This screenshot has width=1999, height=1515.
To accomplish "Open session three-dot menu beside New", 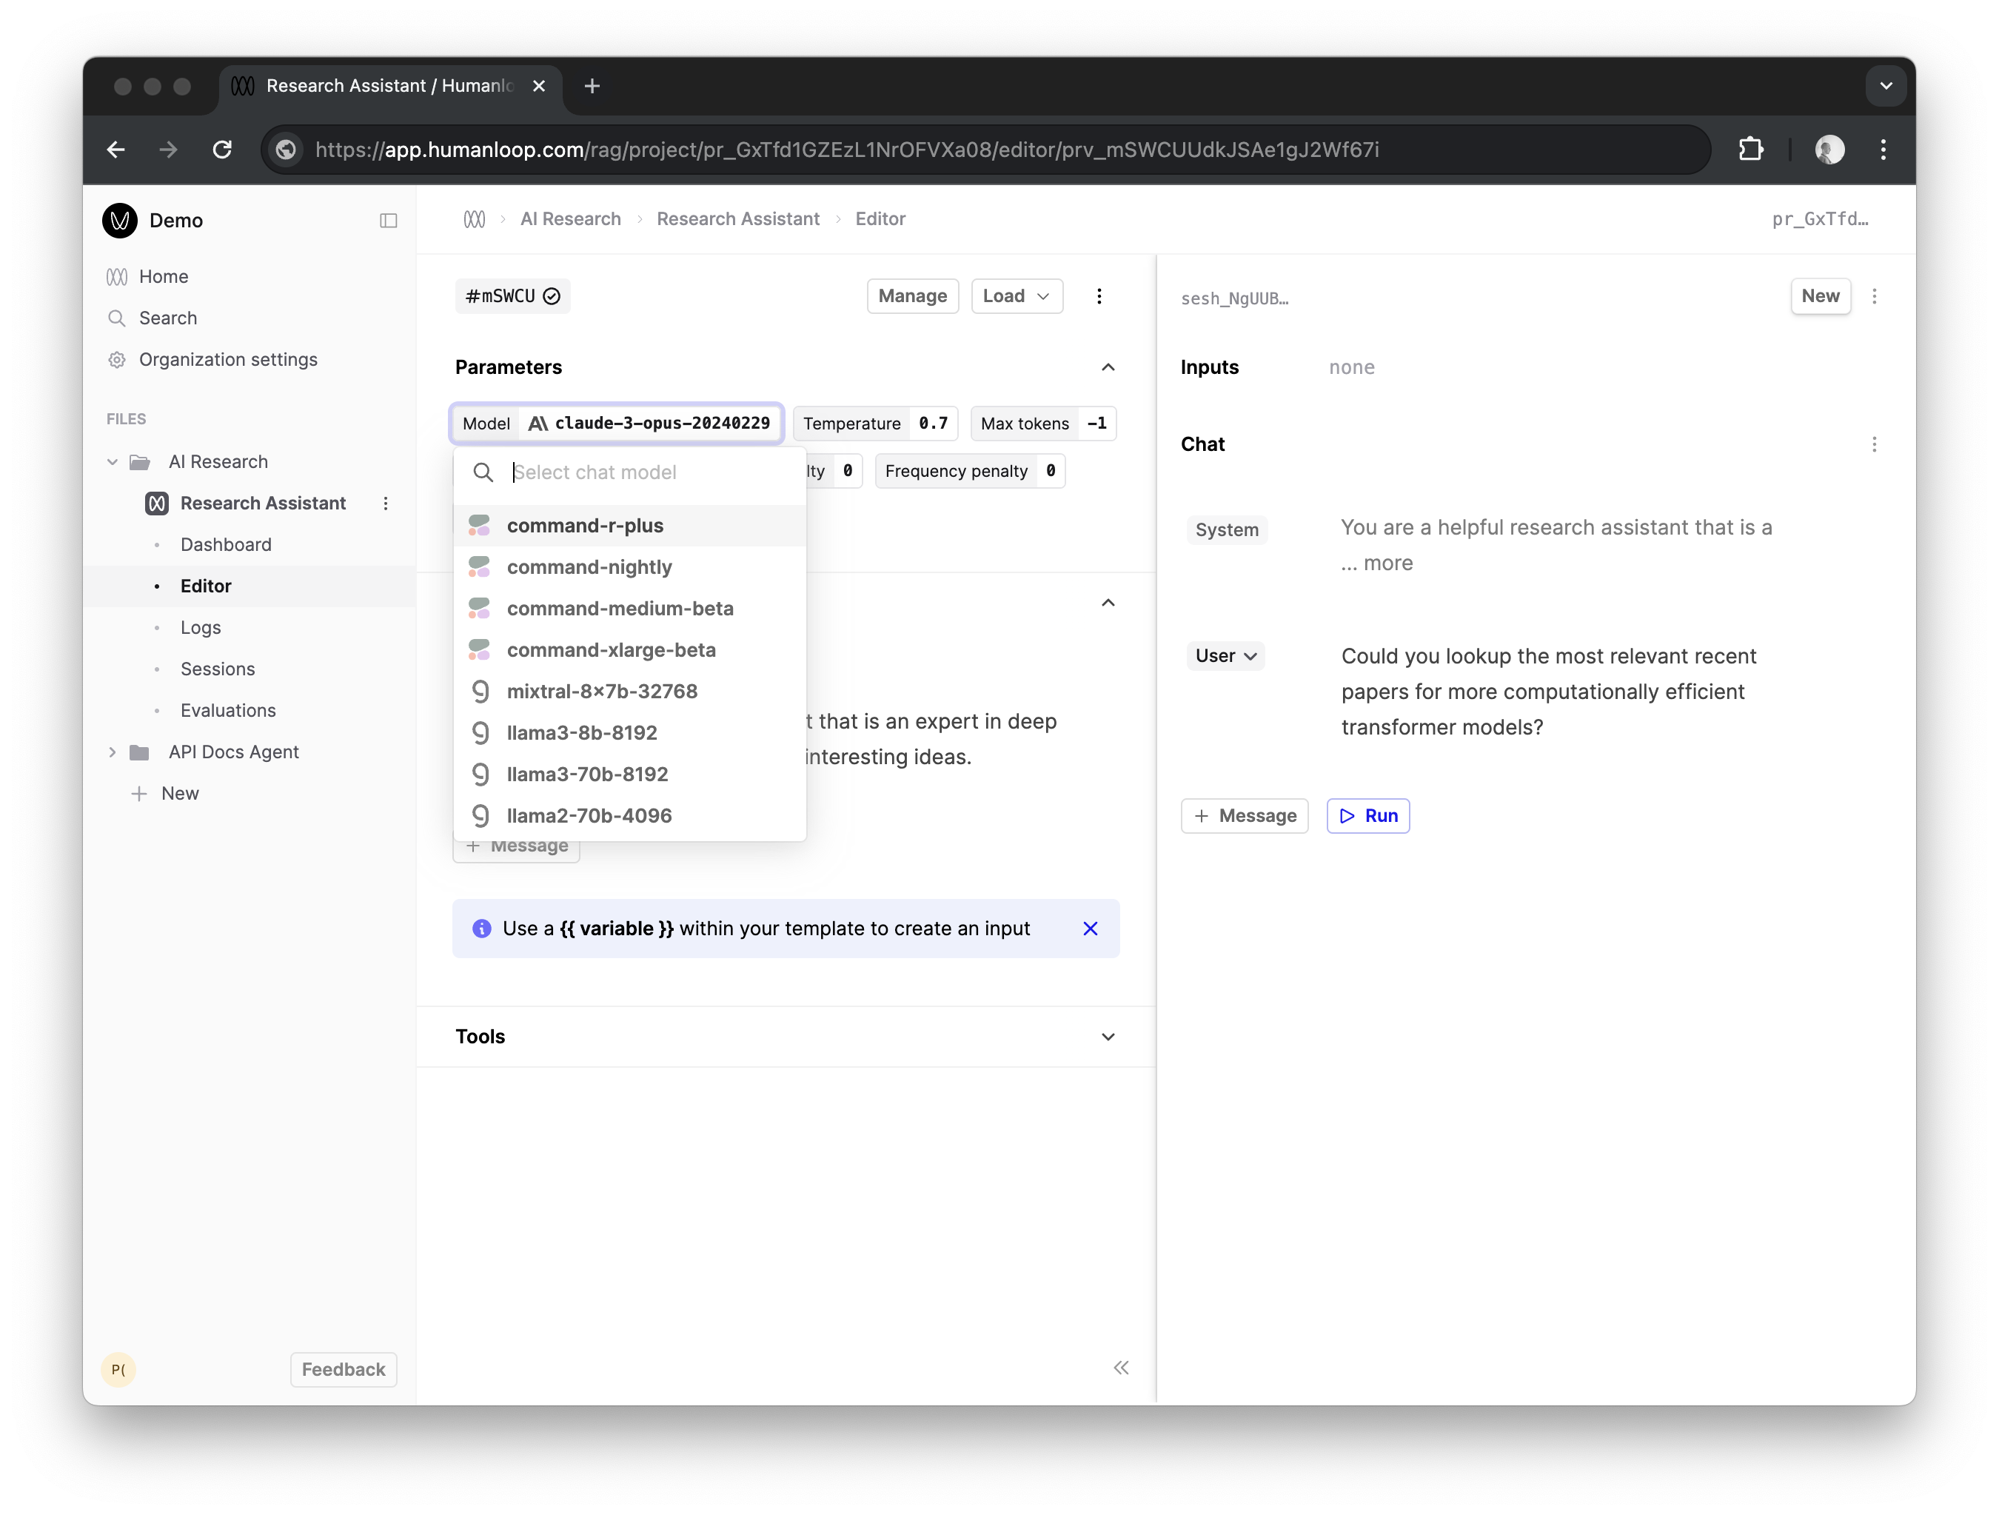I will tap(1875, 296).
